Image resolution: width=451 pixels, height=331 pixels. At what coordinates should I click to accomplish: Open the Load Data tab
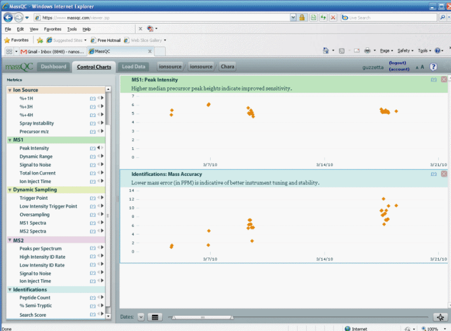point(133,67)
